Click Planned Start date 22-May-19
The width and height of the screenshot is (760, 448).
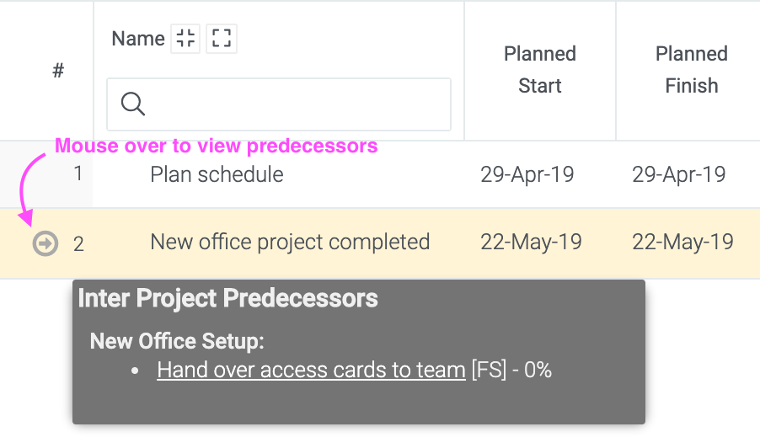click(531, 242)
